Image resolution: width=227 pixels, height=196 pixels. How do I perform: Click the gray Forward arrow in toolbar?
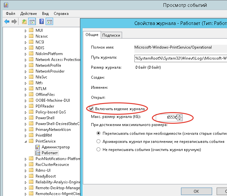tap(14, 22)
